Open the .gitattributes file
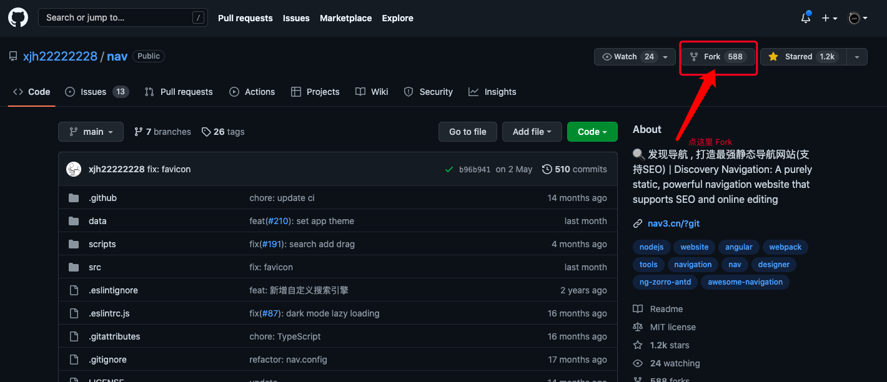This screenshot has width=887, height=382. [114, 336]
